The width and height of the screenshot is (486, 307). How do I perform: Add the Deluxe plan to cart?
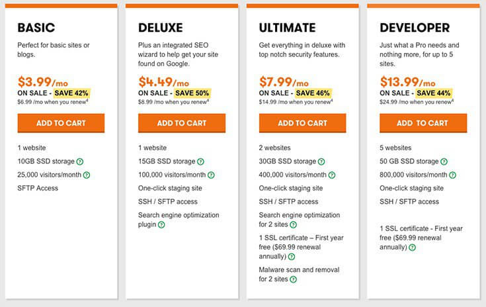(x=182, y=123)
